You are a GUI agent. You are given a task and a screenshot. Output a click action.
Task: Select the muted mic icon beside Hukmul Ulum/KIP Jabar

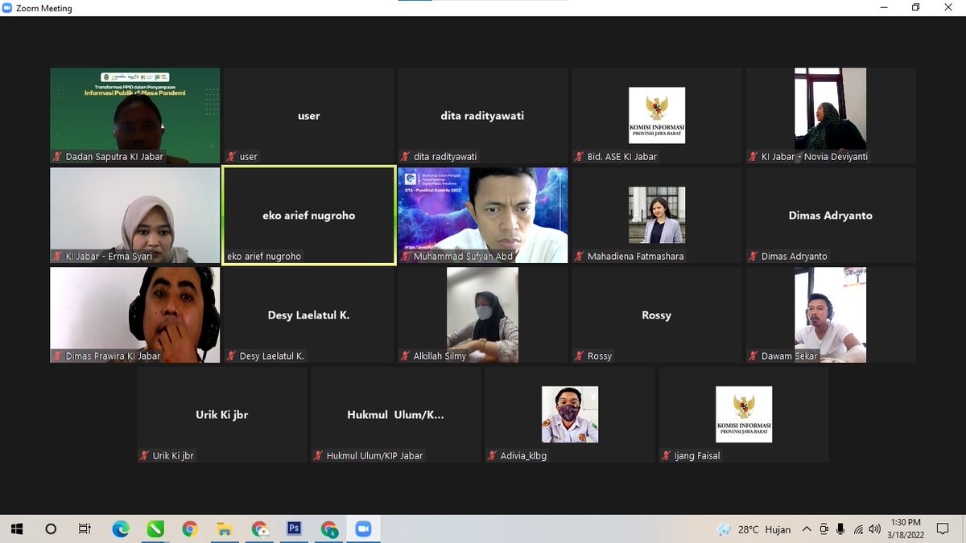point(319,456)
